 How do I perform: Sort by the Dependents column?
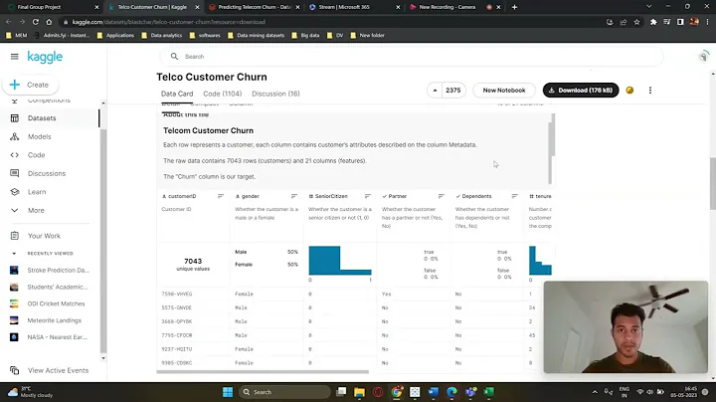[x=515, y=196]
